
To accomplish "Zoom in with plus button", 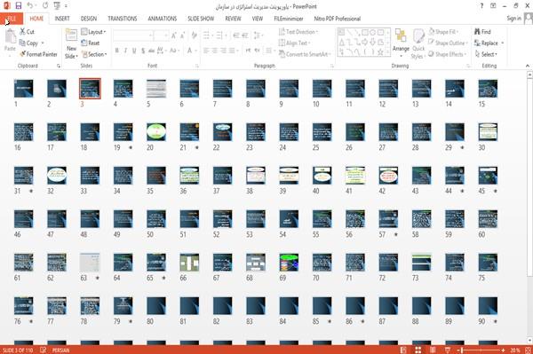I will pos(503,350).
